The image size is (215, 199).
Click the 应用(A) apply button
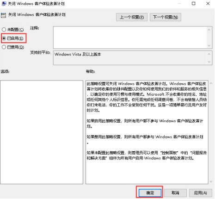tap(200, 193)
